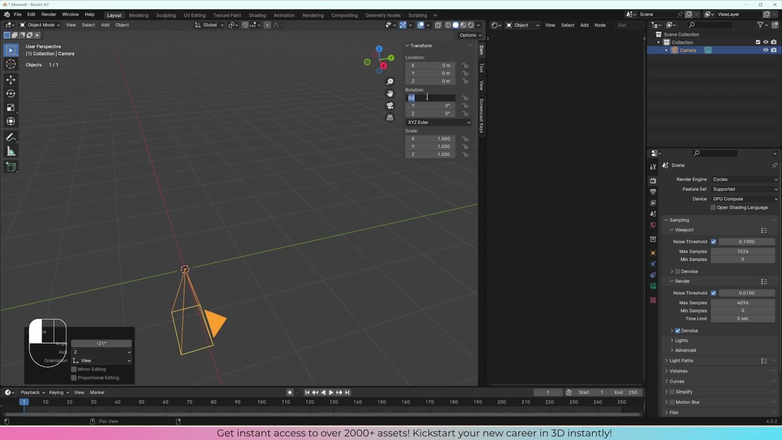Adjust viewport Max Samples field
This screenshot has width=782, height=440.
pos(743,251)
